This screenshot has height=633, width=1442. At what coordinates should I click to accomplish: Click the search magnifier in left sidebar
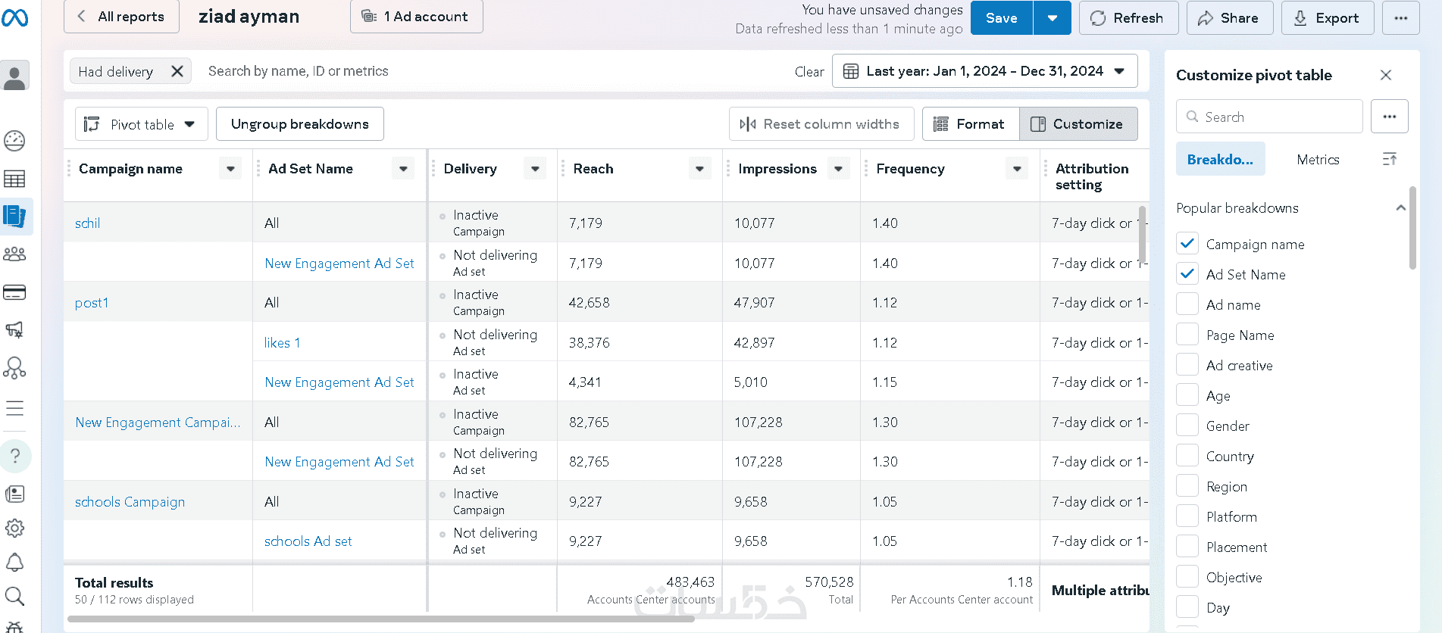pyautogui.click(x=14, y=596)
